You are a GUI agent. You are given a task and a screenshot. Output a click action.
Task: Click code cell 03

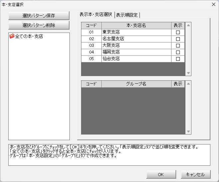tap(91, 45)
